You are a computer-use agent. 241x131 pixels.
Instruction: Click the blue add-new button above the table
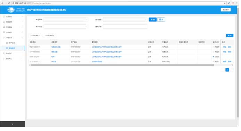tap(230, 36)
